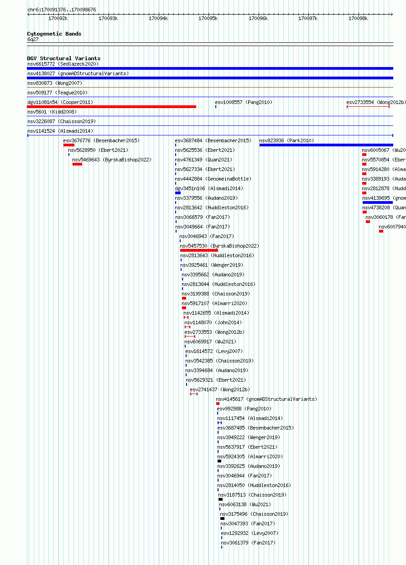Click esv1292932 (Levy2007) label

point(250,533)
